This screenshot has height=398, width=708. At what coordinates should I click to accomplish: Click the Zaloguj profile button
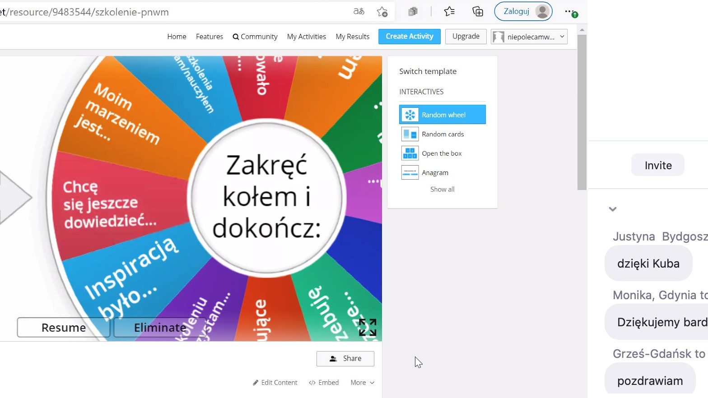523,11
